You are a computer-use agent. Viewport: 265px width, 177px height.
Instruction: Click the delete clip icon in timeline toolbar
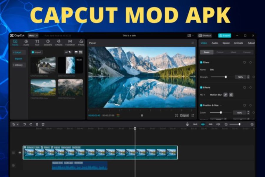[x=43, y=124]
